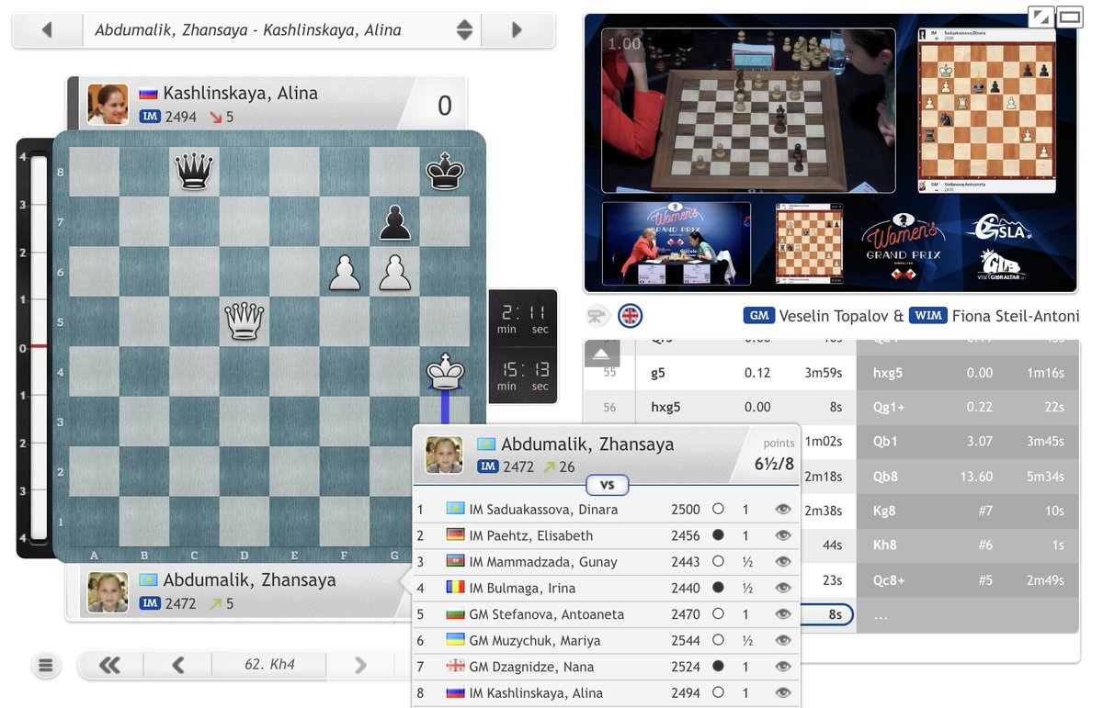This screenshot has width=1103, height=708.
Task: Toggle the eye icon for Paehtz, Elisabeth
Action: click(x=783, y=535)
